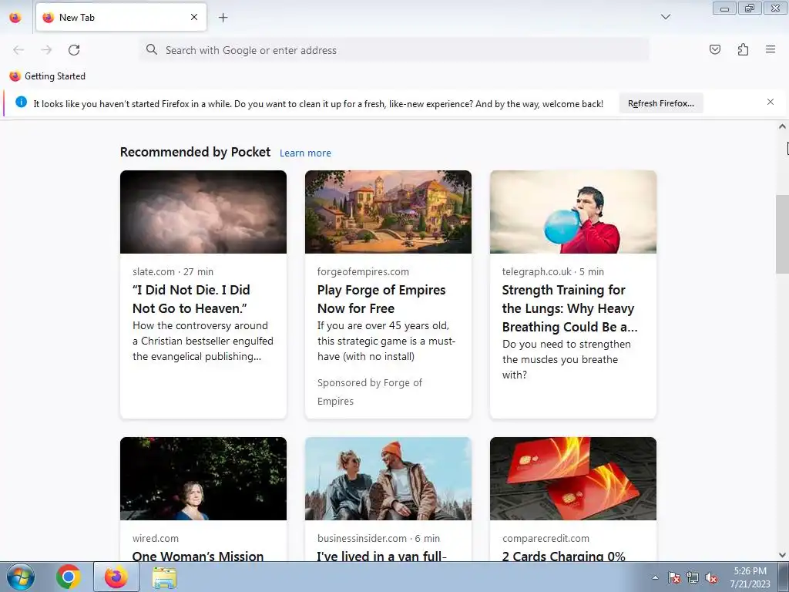Click the search magnifier icon in address bar

(x=152, y=49)
